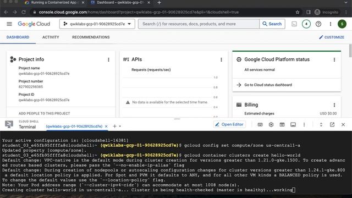This screenshot has height=198, width=352.
Task: Maximize Cloud Shell panel vertically
Action: click(321, 125)
